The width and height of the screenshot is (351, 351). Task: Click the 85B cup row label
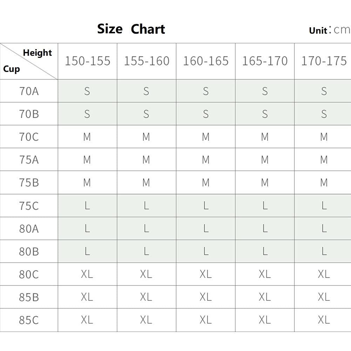tap(29, 297)
